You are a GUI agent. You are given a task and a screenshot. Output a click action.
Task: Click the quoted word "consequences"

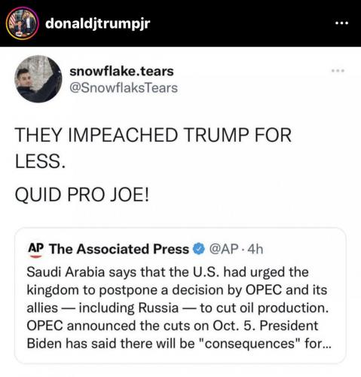point(250,343)
